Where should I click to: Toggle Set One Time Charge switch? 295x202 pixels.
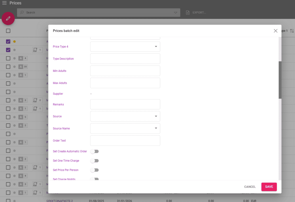tap(94, 161)
